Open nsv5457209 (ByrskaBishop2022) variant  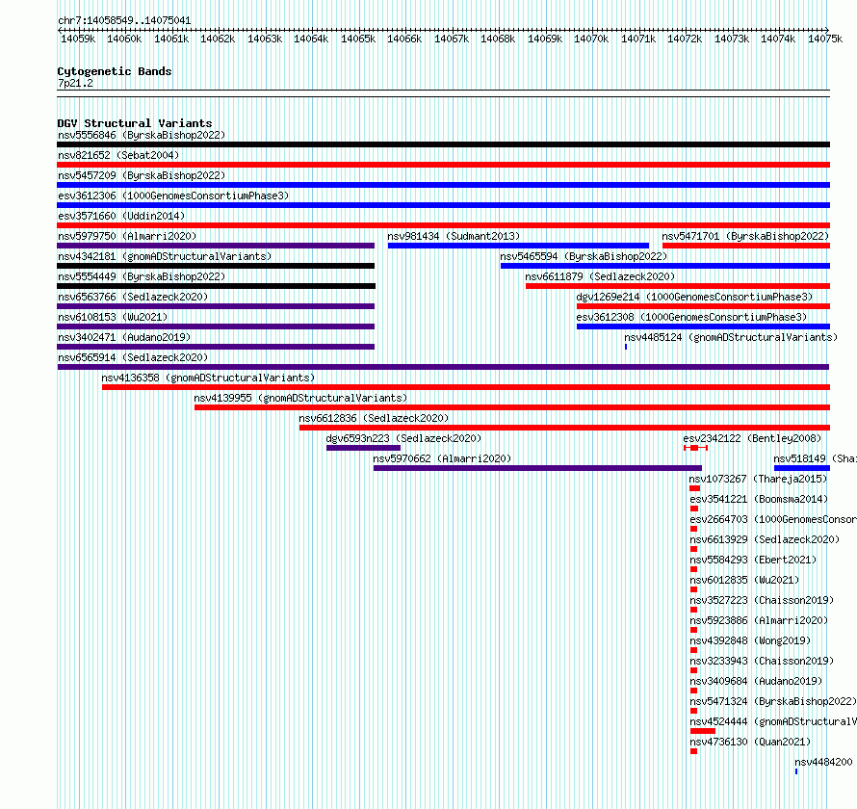click(x=142, y=175)
